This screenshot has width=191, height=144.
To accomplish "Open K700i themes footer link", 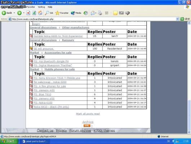I will click(x=104, y=131).
